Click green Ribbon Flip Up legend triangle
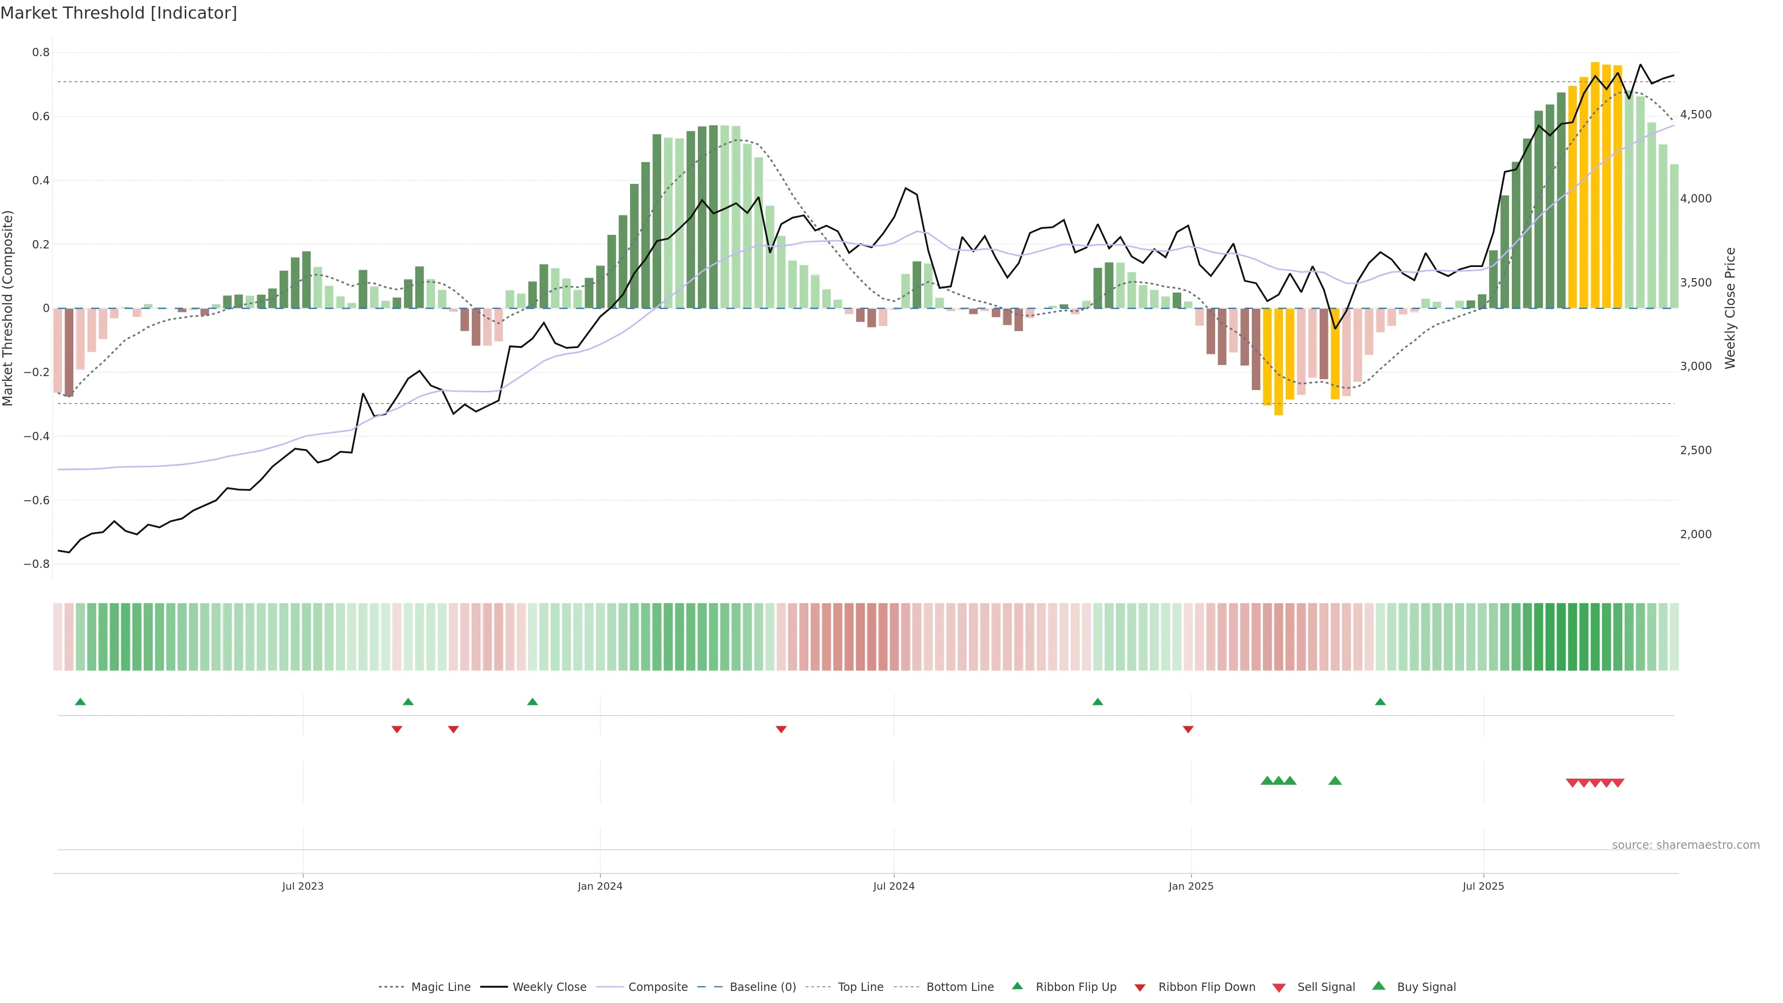The width and height of the screenshot is (1783, 1003). (x=1017, y=986)
